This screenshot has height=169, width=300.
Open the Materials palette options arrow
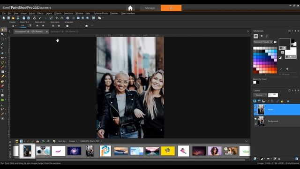tap(292, 31)
